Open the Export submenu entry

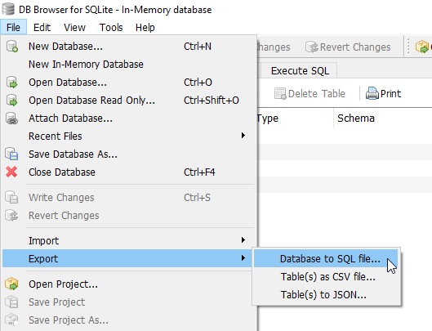128,258
